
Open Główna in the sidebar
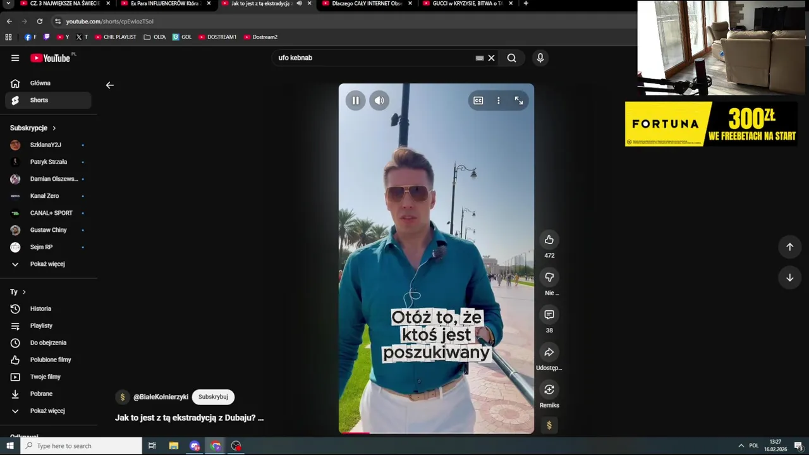[48, 83]
